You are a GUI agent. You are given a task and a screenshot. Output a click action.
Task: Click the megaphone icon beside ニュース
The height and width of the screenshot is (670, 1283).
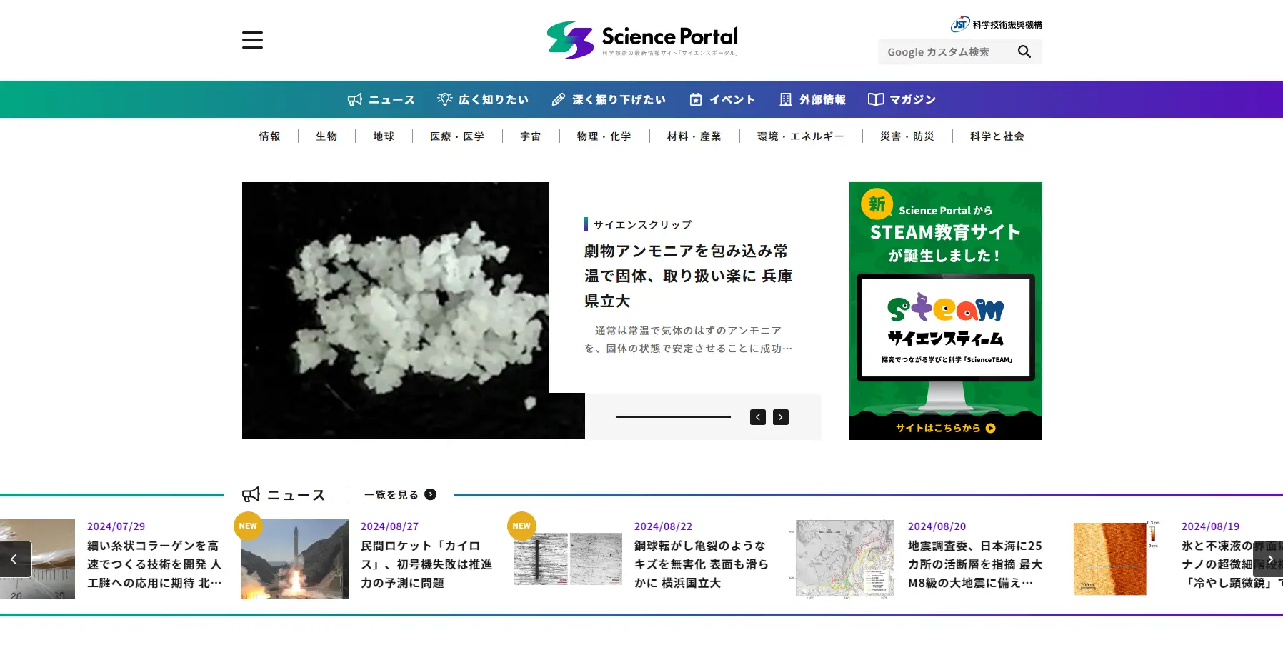355,99
